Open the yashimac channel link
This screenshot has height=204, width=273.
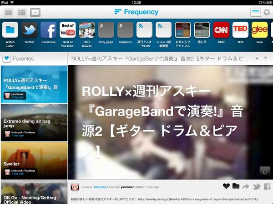pyautogui.click(x=127, y=187)
